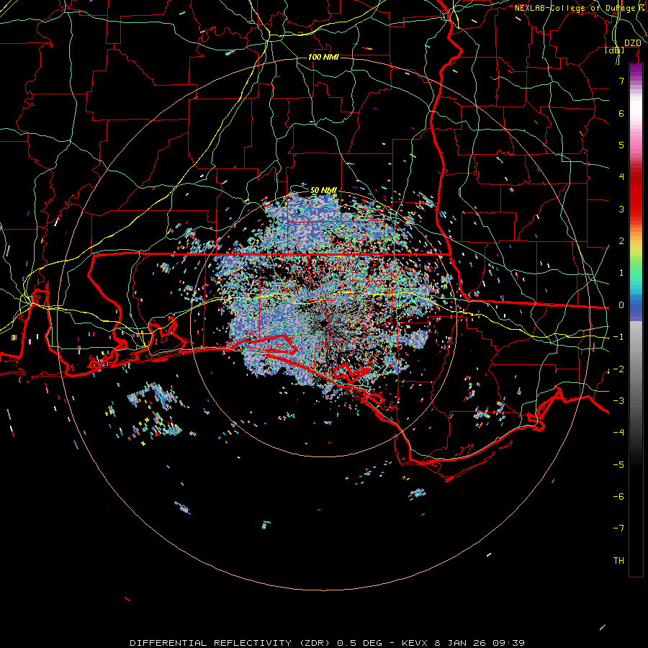The height and width of the screenshot is (648, 648).
Task: Click the radar site center point
Action: pos(324,323)
